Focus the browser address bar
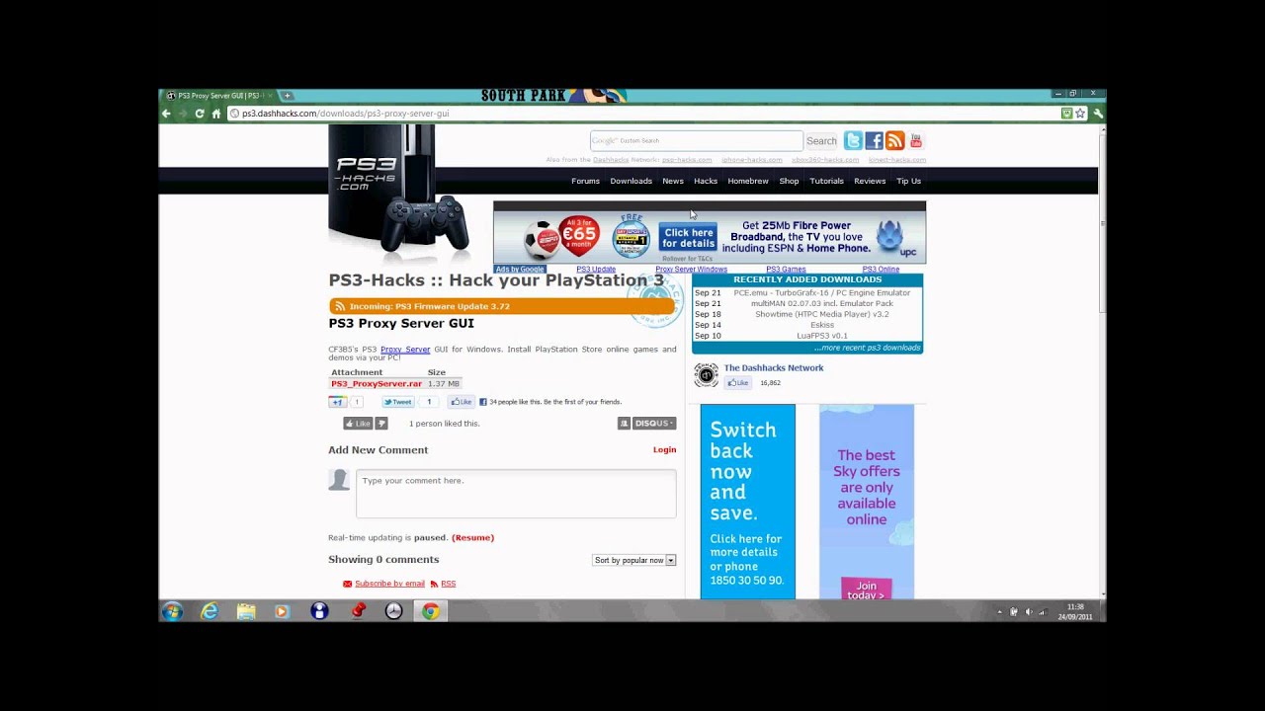 click(642, 114)
